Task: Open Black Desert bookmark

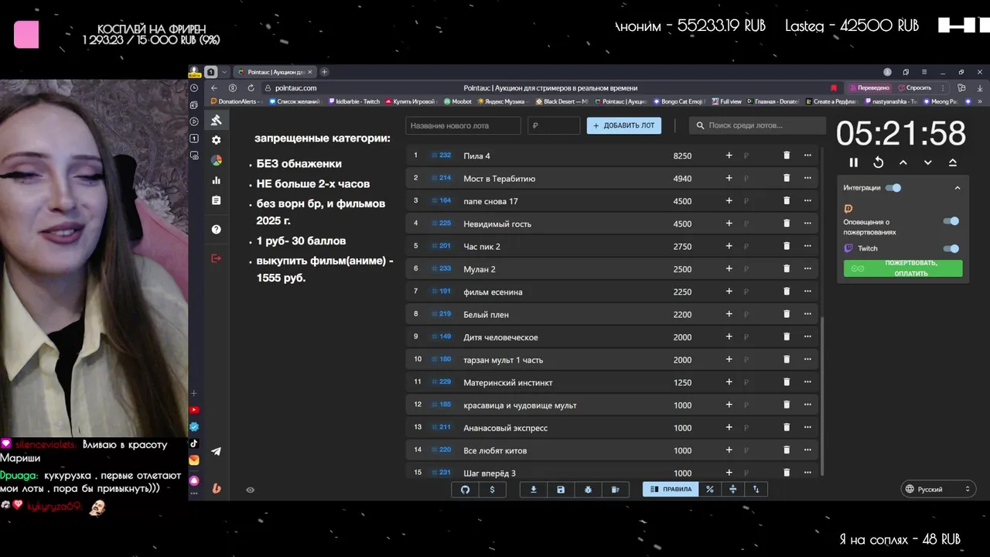Action: point(562,101)
